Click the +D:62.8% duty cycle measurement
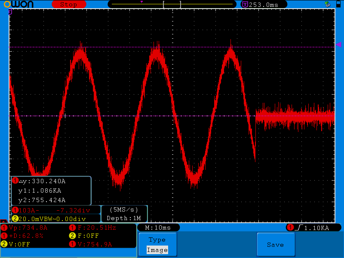 (26, 236)
